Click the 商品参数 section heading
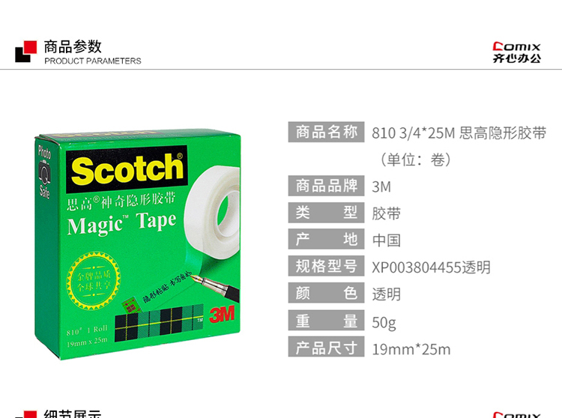Screen dimensions: 562x418 point(73,47)
